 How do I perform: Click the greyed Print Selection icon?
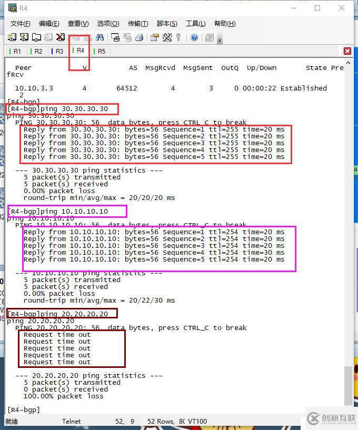tap(127, 37)
